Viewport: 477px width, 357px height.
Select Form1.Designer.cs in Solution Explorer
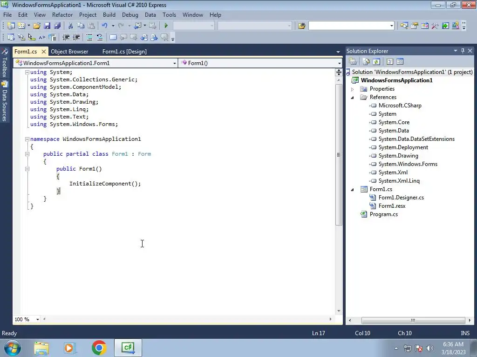pos(401,198)
